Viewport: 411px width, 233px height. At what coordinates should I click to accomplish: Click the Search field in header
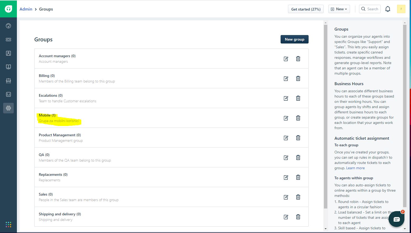pyautogui.click(x=370, y=9)
